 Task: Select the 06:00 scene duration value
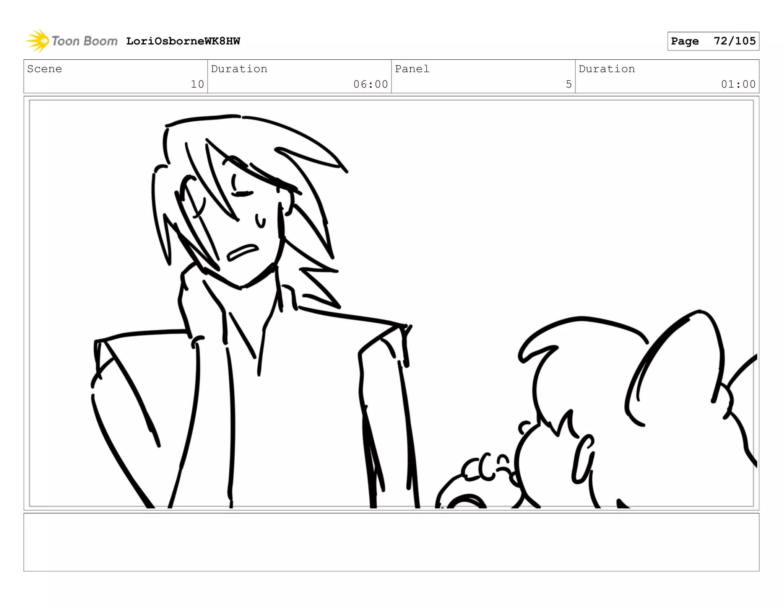(370, 84)
